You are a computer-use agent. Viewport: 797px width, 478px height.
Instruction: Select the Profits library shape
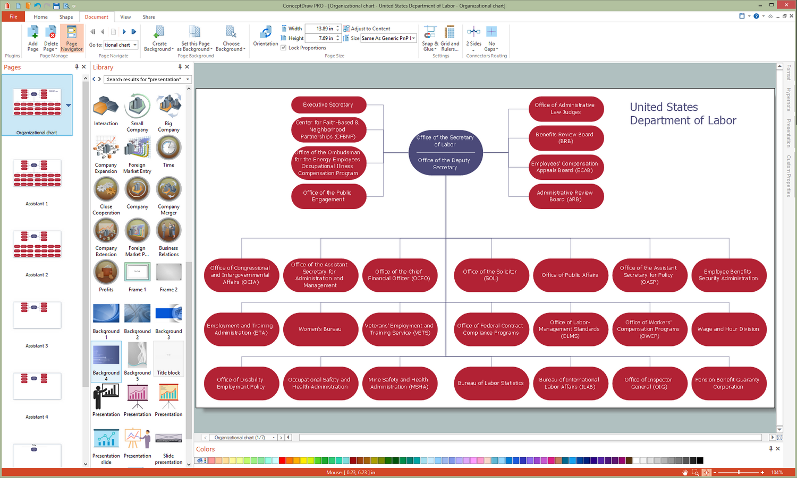pyautogui.click(x=106, y=276)
